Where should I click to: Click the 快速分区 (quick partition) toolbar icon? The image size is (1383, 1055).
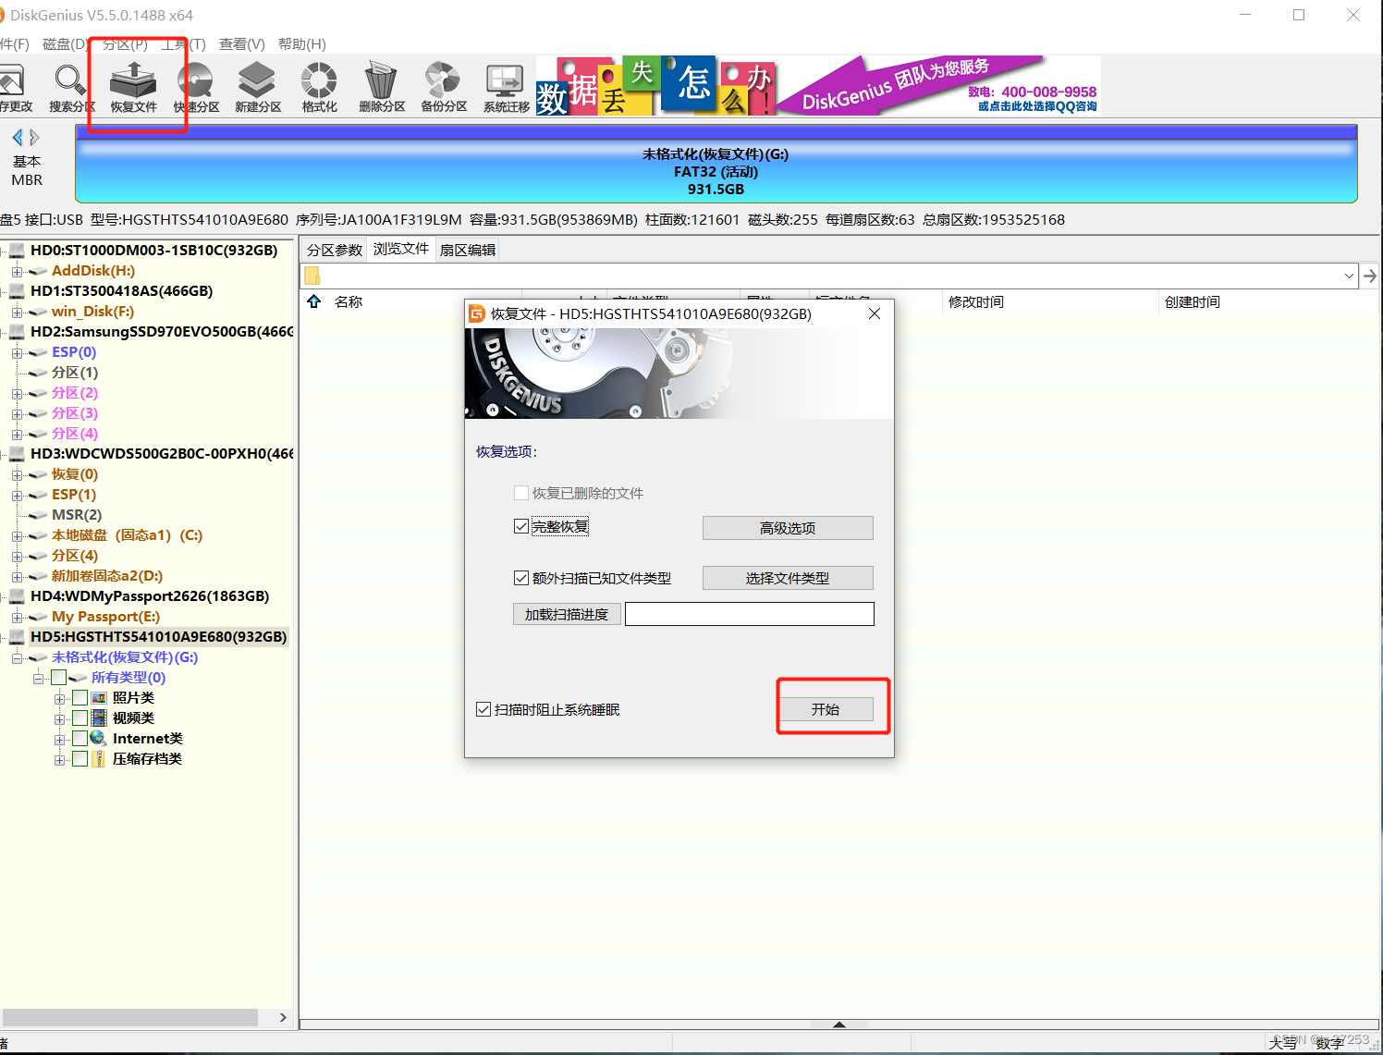[196, 88]
